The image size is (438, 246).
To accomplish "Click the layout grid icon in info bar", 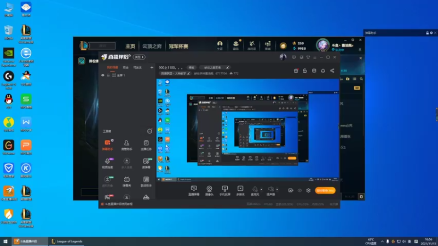I will coord(314,71).
